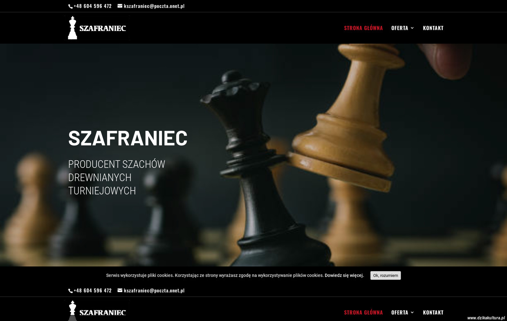This screenshot has height=321, width=507.
Task: Click the phone icon in lower contact bar
Action: point(70,291)
